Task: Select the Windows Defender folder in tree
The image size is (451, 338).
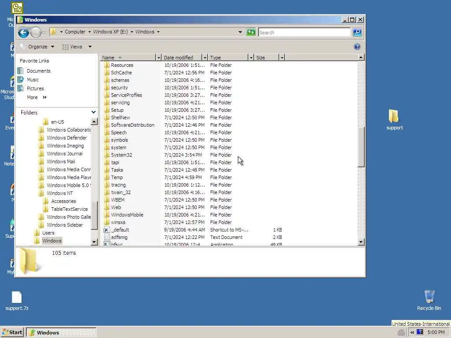Action: pos(67,138)
